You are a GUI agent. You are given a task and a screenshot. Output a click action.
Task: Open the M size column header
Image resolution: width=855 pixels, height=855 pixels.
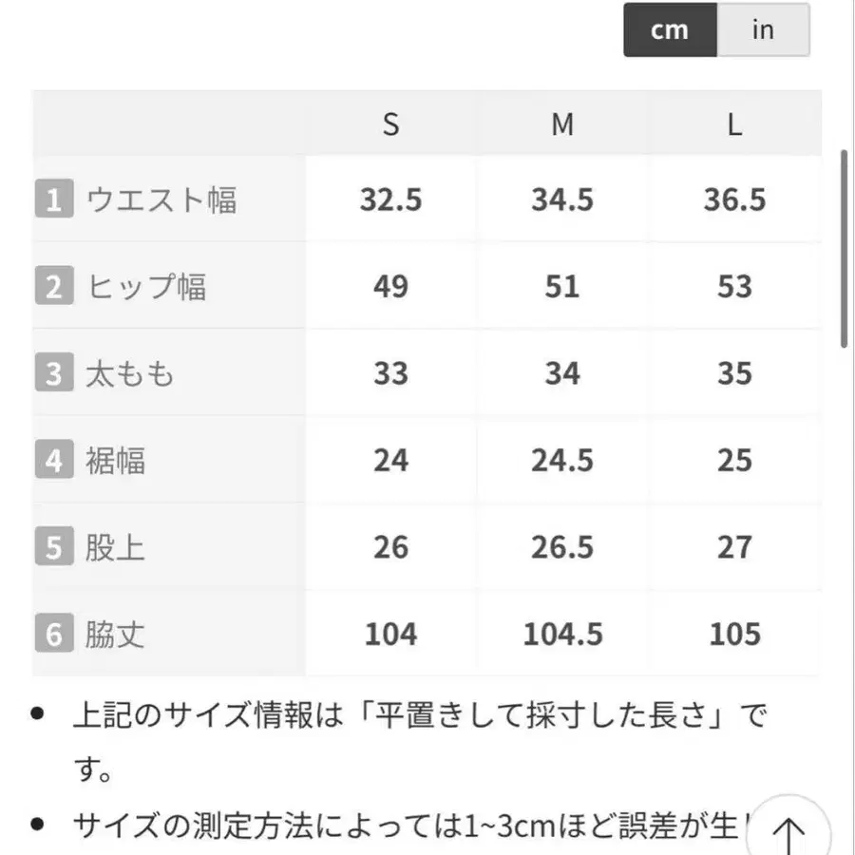coord(562,123)
